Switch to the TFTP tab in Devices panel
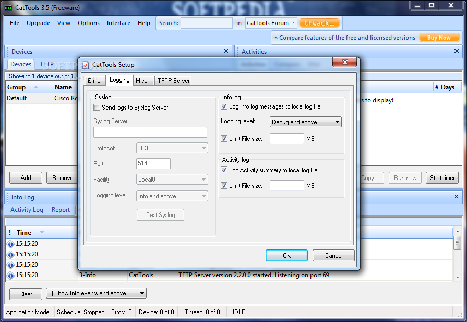467x322 pixels. click(x=47, y=64)
